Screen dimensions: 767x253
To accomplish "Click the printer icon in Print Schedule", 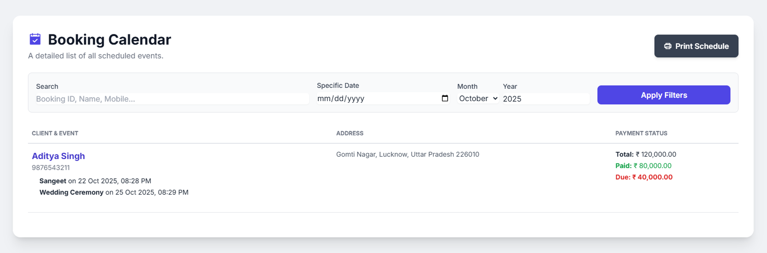I will point(667,46).
